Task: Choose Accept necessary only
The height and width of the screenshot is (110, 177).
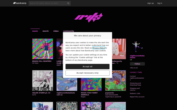Action: pyautogui.click(x=88, y=73)
